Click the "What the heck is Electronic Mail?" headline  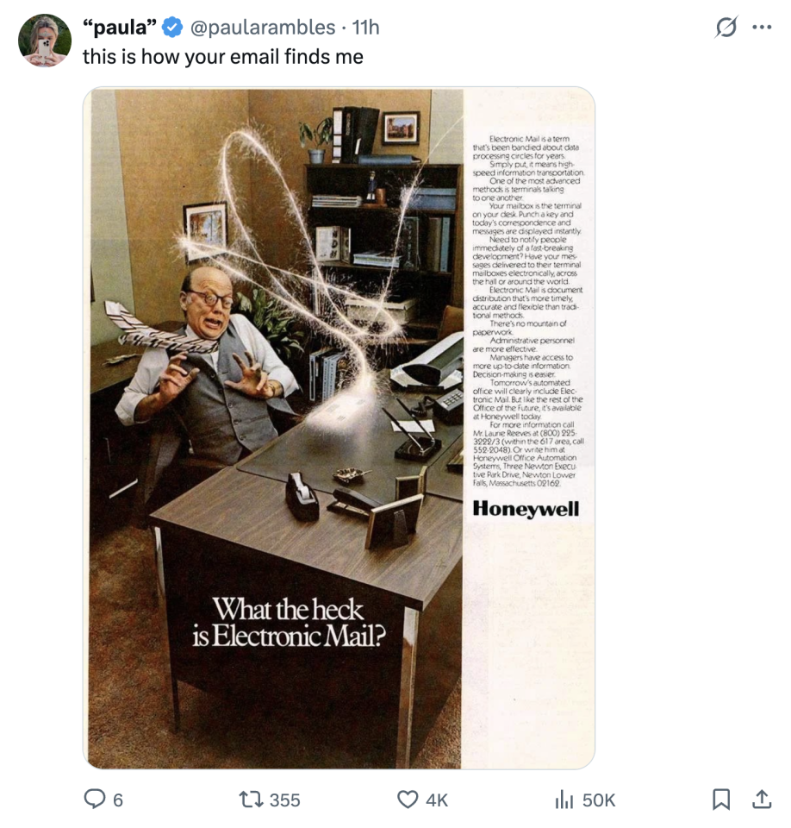289,623
